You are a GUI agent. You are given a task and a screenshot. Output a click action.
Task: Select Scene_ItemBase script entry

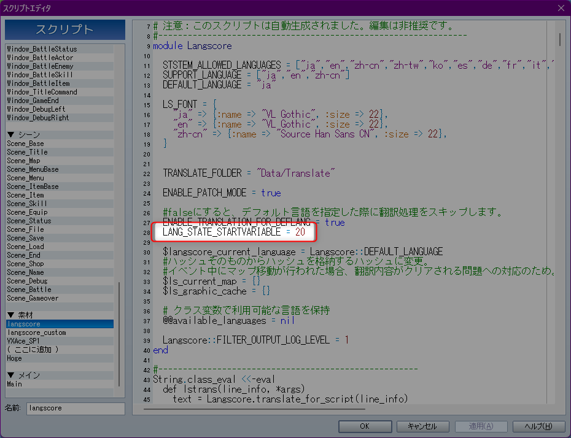60,186
